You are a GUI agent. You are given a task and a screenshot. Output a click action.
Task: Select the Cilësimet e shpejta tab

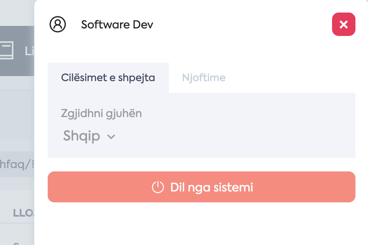click(x=108, y=78)
